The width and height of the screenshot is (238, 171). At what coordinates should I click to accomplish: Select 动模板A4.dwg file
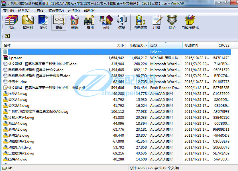(x=19, y=147)
